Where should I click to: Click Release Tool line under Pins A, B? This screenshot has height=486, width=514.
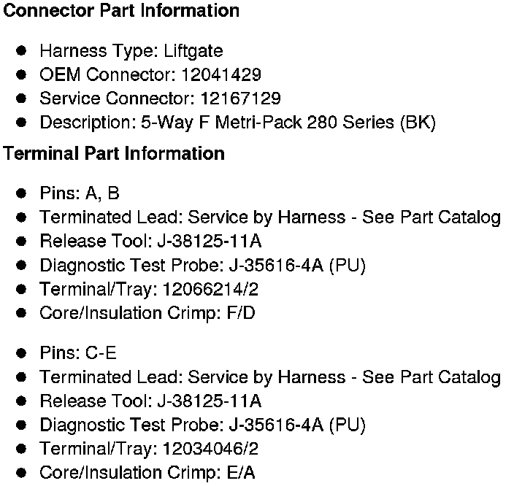click(150, 241)
